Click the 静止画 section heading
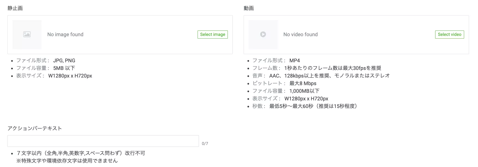The height and width of the screenshot is (167, 478). tap(15, 8)
